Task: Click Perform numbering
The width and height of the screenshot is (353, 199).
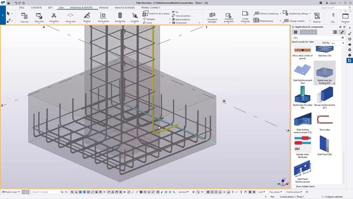Action: coord(266,14)
